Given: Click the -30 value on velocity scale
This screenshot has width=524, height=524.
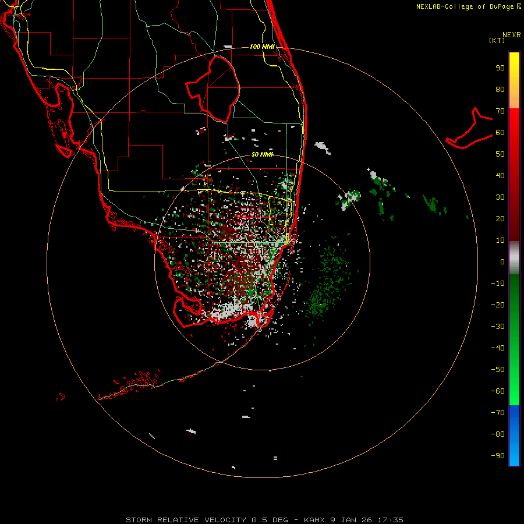Looking at the screenshot, I should click(498, 326).
